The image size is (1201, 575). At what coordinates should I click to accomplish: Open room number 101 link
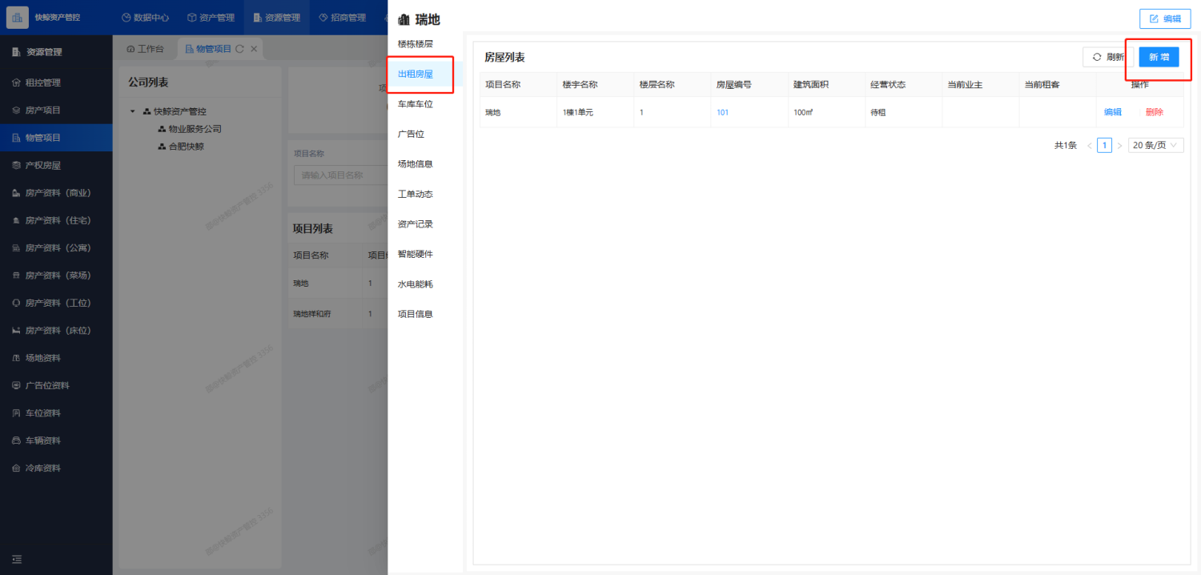click(x=722, y=112)
